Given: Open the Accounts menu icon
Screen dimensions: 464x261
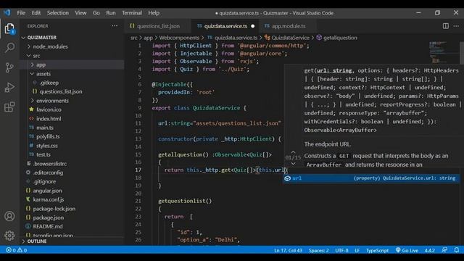Looking at the screenshot, I should tap(9, 216).
